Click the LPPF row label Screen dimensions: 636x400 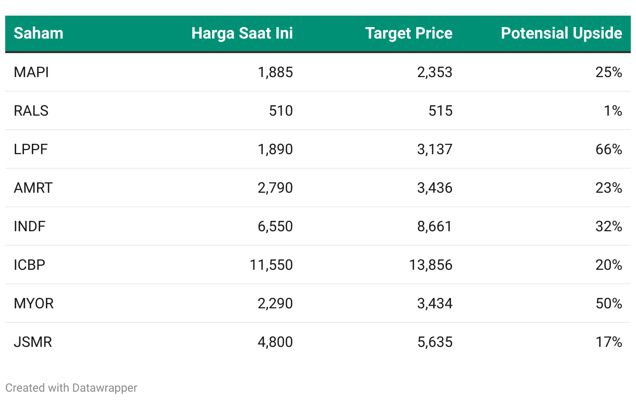[x=31, y=149]
